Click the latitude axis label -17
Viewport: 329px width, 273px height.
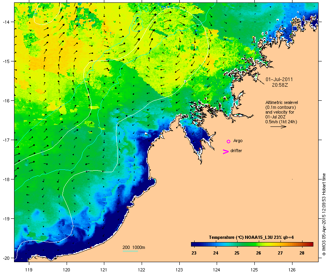coord(6,140)
